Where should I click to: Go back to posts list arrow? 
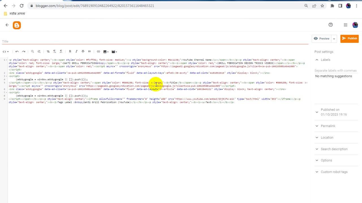(7, 25)
